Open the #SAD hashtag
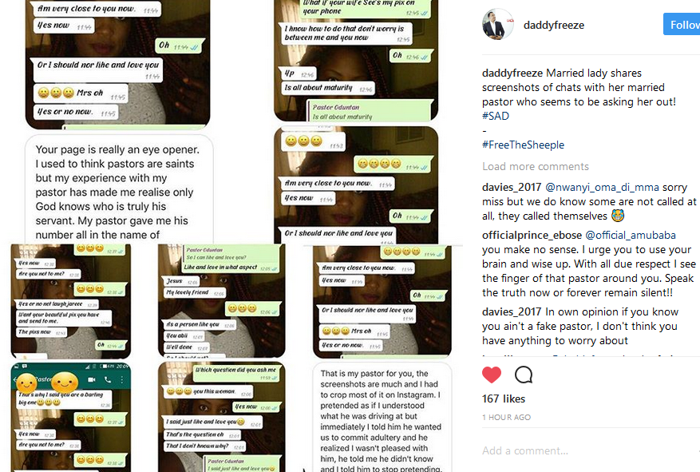The width and height of the screenshot is (700, 472). point(496,116)
